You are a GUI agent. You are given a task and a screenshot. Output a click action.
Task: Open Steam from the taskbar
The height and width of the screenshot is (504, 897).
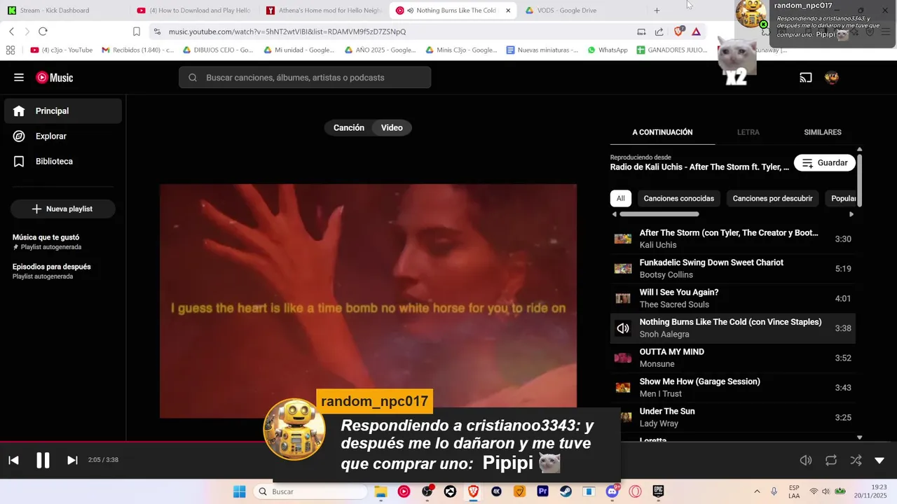pyautogui.click(x=566, y=491)
